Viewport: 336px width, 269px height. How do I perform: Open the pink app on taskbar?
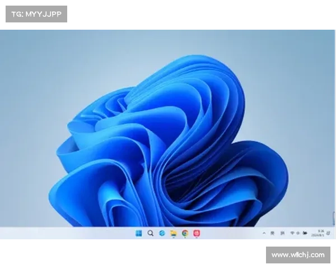tap(197, 233)
